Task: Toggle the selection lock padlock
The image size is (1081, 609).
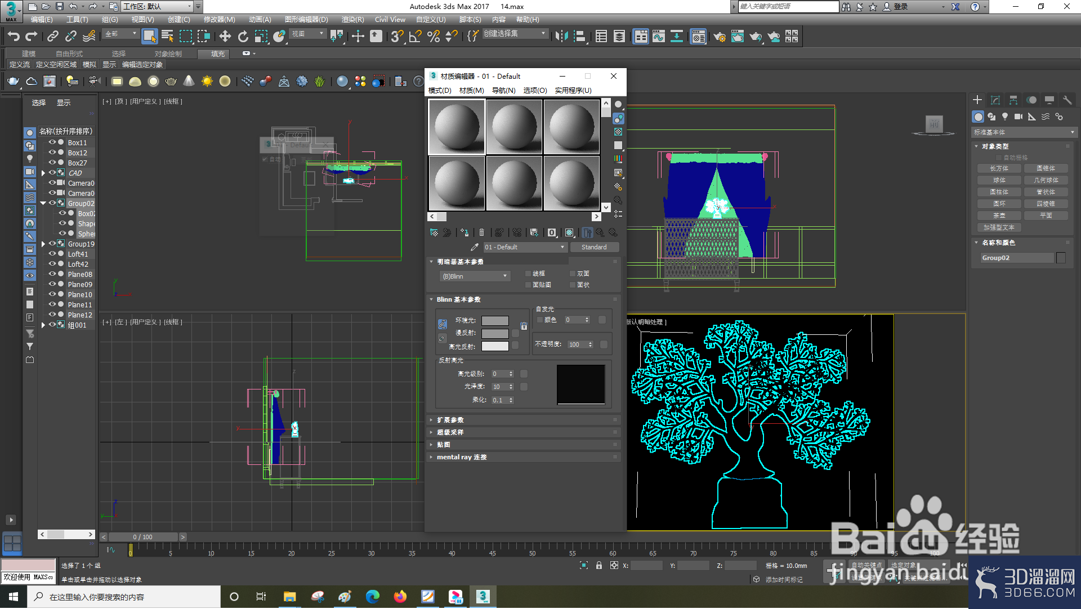Action: click(598, 565)
